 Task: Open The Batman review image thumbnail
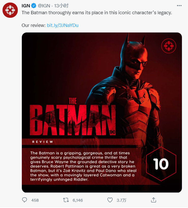point(102,113)
